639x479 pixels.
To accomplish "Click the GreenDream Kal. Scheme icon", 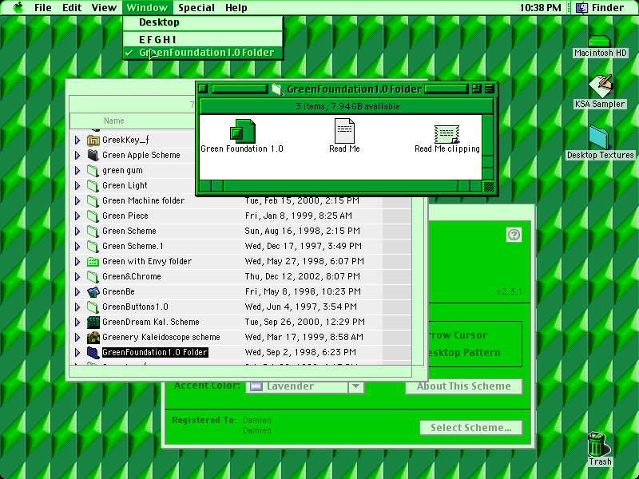I will [93, 323].
